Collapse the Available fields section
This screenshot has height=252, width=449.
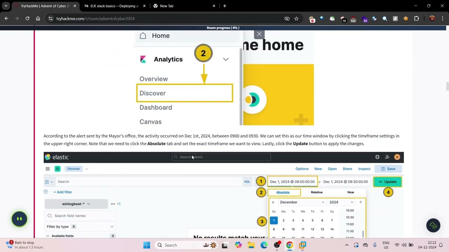[48, 236]
